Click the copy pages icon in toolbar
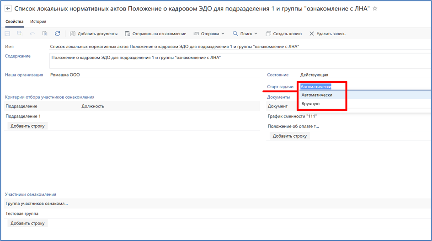This screenshot has height=241, width=432. 45,33
